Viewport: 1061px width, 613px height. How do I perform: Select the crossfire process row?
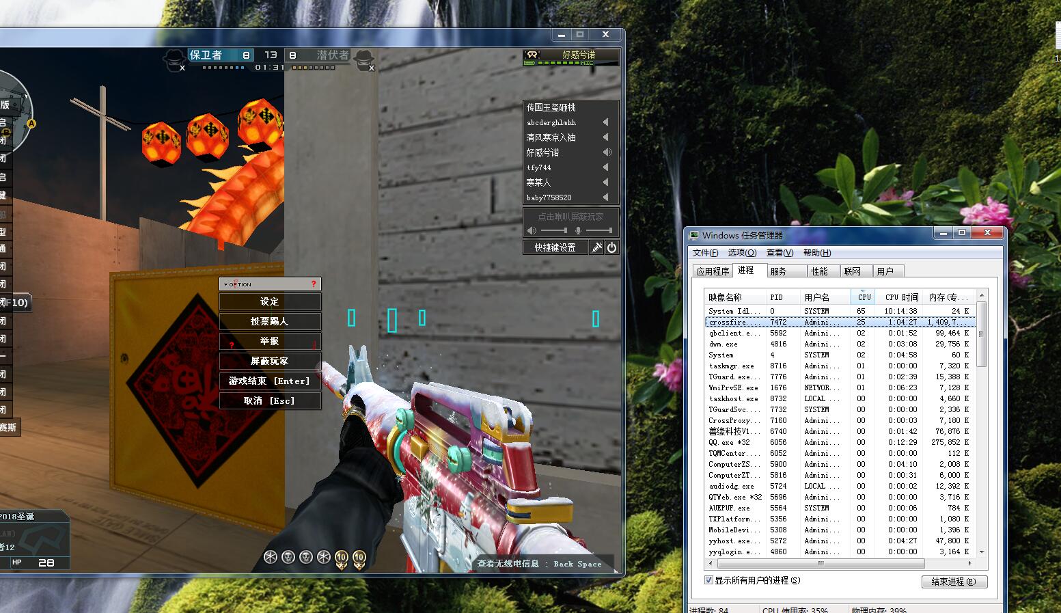[840, 322]
